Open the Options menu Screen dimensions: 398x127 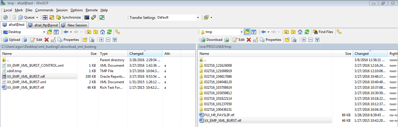click(77, 10)
